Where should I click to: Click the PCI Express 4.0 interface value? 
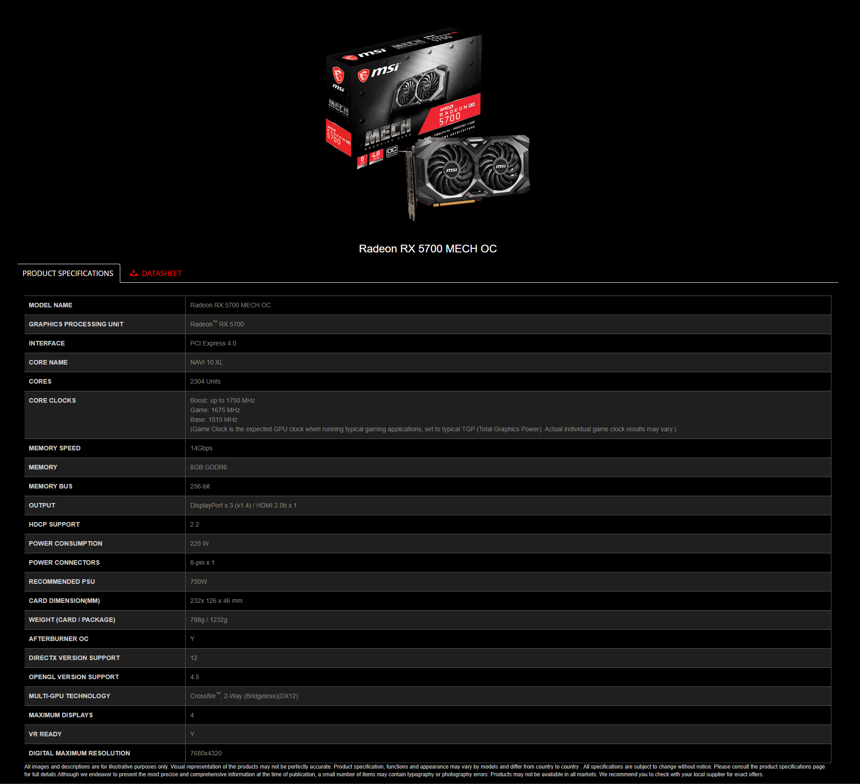(213, 343)
